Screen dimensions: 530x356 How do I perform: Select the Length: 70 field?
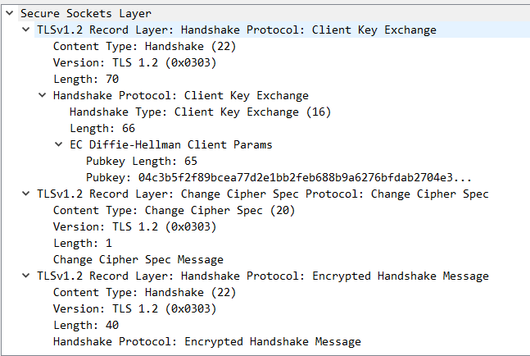[85, 79]
